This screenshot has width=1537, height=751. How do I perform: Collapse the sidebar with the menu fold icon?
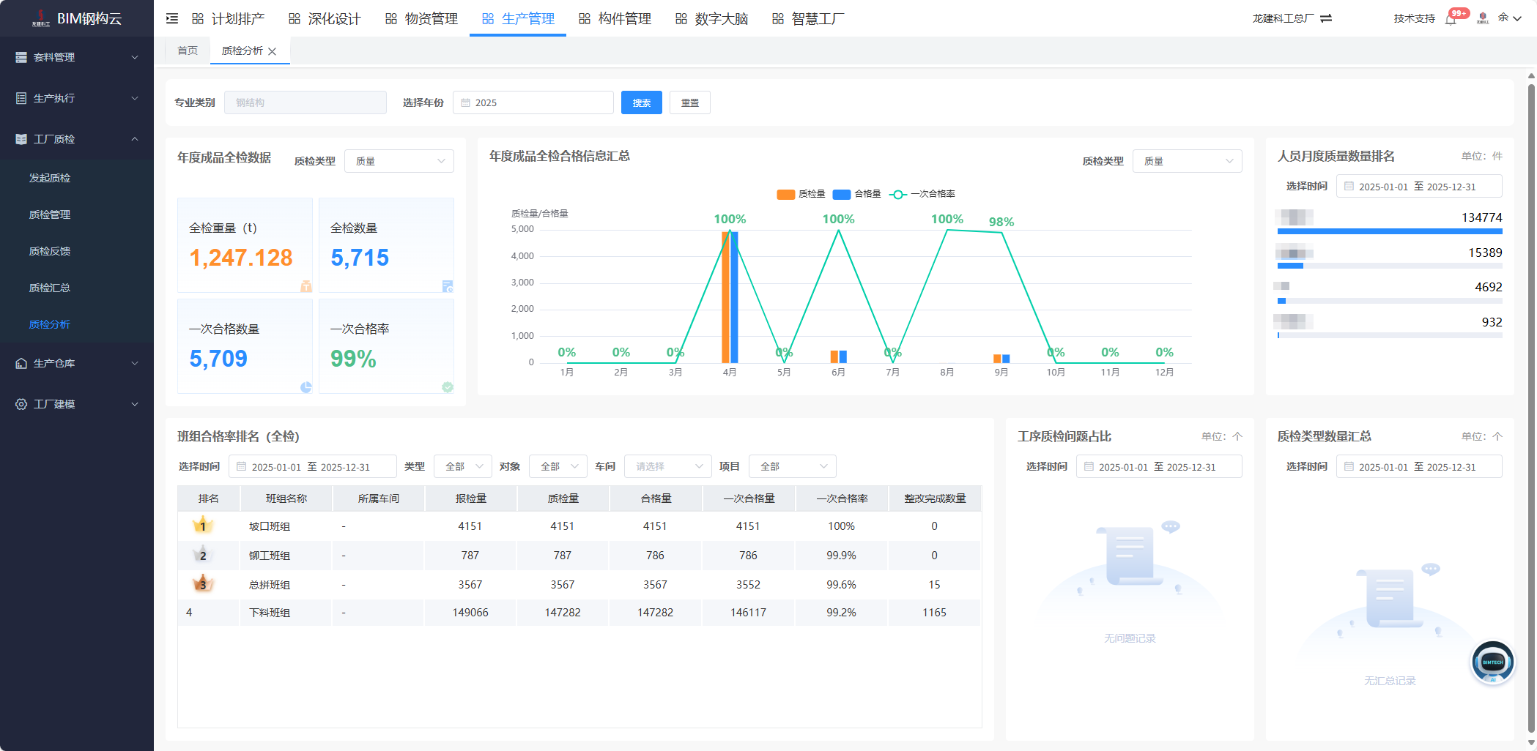pos(172,18)
